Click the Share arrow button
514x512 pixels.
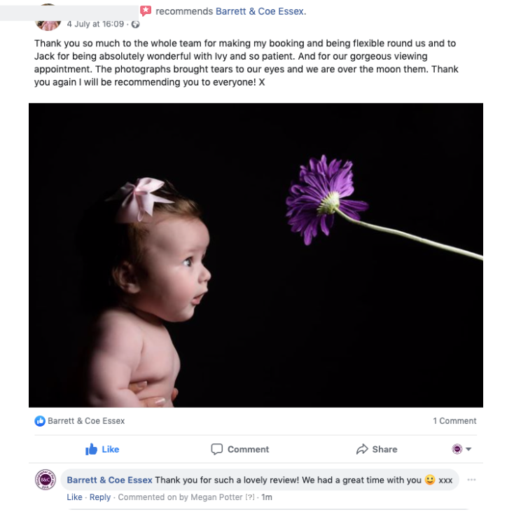(376, 449)
